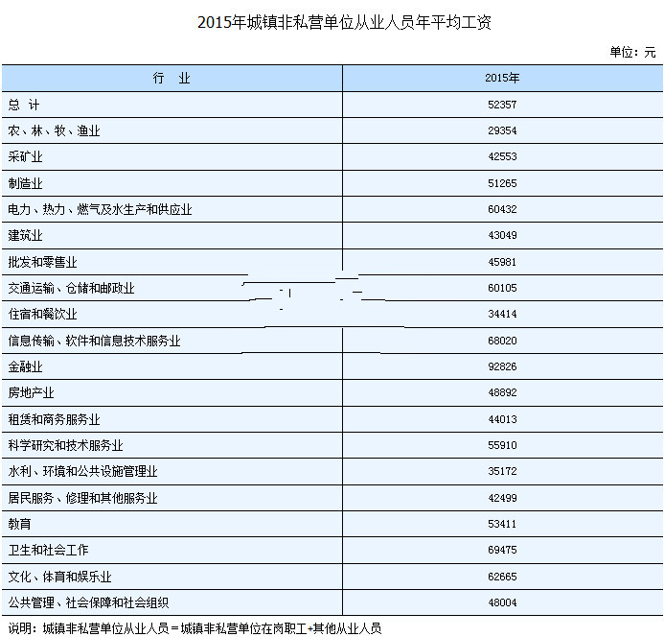Image resolution: width=664 pixels, height=637 pixels.
Task: Click the 行业 column header
Action: (x=172, y=79)
